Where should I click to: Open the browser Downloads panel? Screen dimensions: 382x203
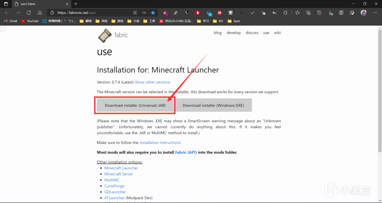click(x=331, y=13)
